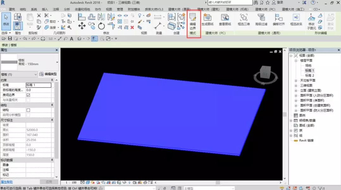The height and width of the screenshot is (190, 341).
Task: Click the 1 : 100 view scale button
Action: click(71, 183)
